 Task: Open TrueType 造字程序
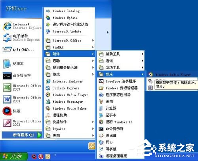(121, 81)
